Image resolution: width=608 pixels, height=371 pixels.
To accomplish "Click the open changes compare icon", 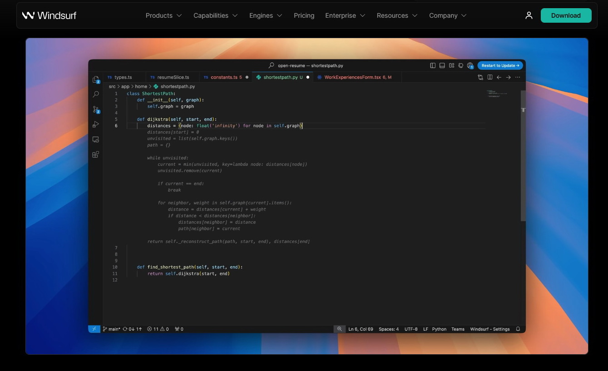I will [480, 77].
